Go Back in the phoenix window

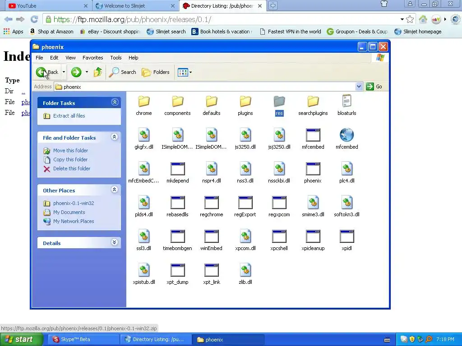click(47, 72)
